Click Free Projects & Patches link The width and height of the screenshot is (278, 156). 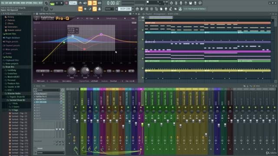(x=197, y=9)
